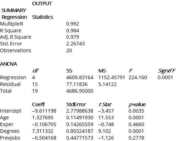
Task: Select the Degrees coefficient 7.311332
Action: tap(43, 131)
